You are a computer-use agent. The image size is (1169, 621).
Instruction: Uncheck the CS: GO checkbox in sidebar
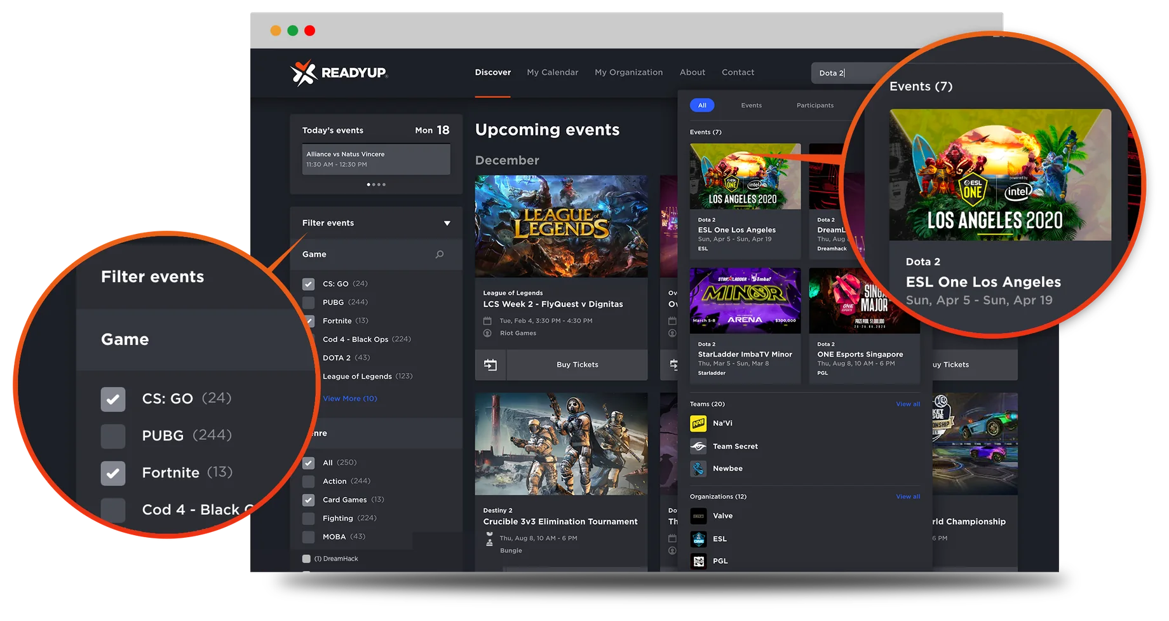click(x=308, y=284)
